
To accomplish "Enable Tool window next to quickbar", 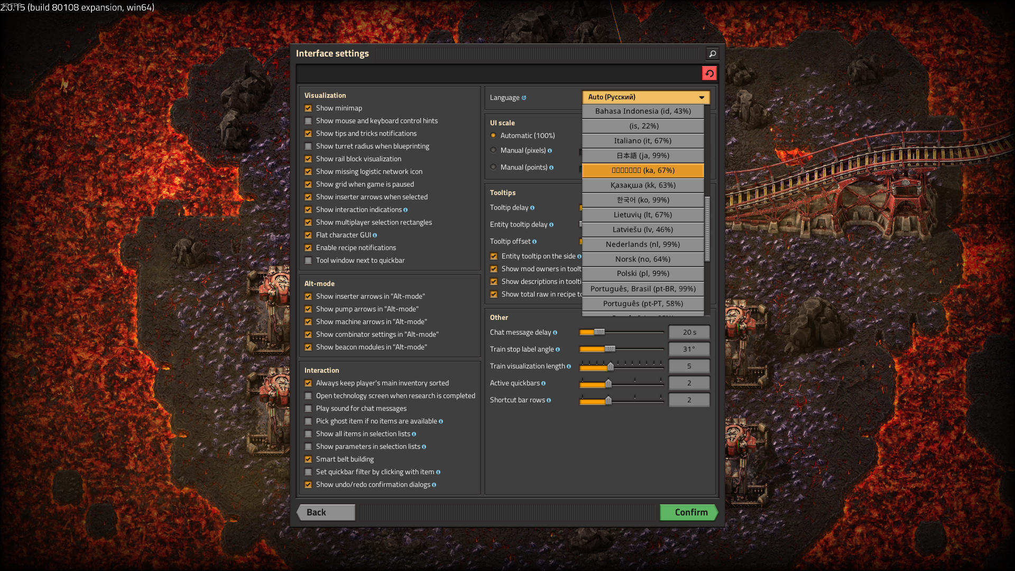I will coord(308,261).
